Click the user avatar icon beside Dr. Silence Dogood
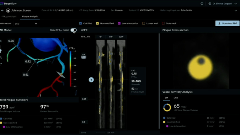This screenshot has height=135, width=240. [210, 4]
